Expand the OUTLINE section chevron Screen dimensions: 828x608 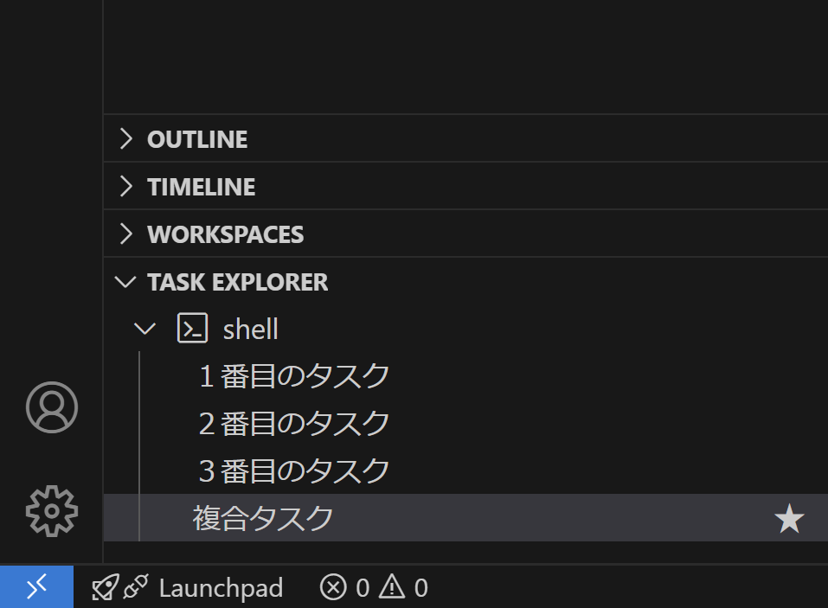125,138
